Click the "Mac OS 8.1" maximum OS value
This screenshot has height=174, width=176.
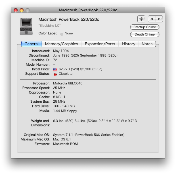click(62, 139)
